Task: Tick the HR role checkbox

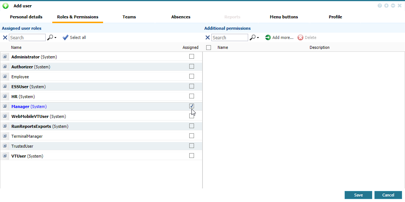Action: [x=191, y=96]
